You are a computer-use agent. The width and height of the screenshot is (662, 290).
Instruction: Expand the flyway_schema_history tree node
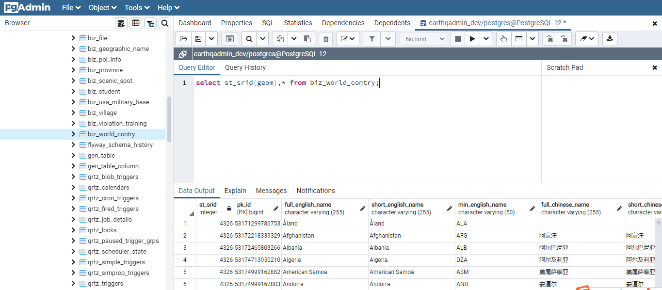(73, 145)
